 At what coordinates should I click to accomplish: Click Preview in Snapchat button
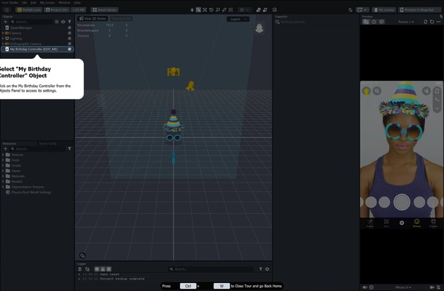pos(420,10)
